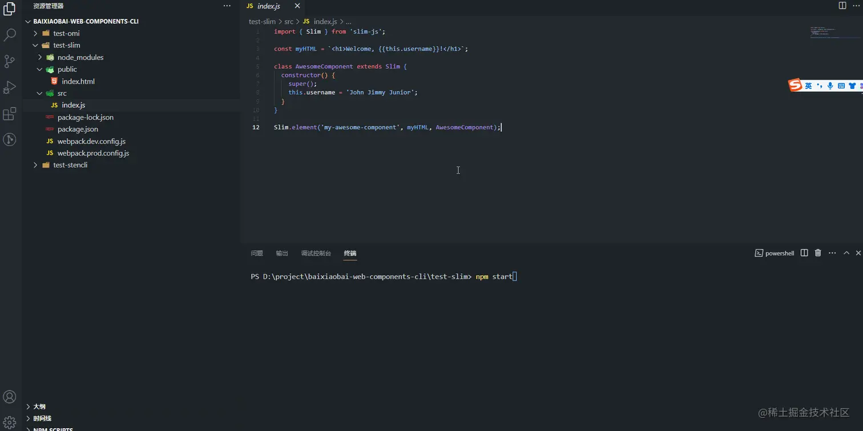863x431 pixels.
Task: Open the Explorer view in activity bar
Action: (x=10, y=8)
